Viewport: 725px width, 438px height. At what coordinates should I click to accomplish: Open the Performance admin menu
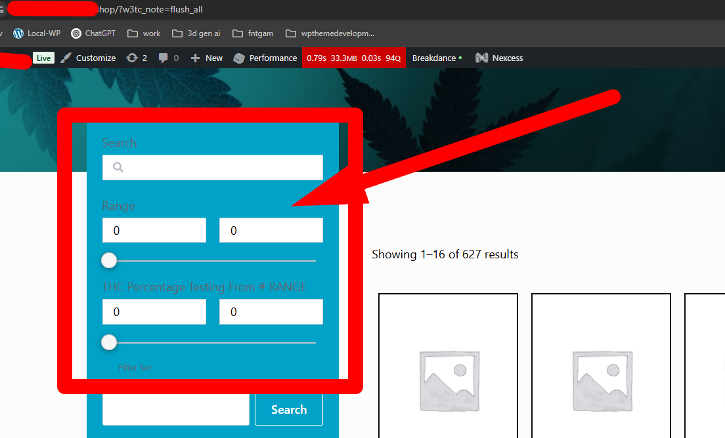point(265,58)
